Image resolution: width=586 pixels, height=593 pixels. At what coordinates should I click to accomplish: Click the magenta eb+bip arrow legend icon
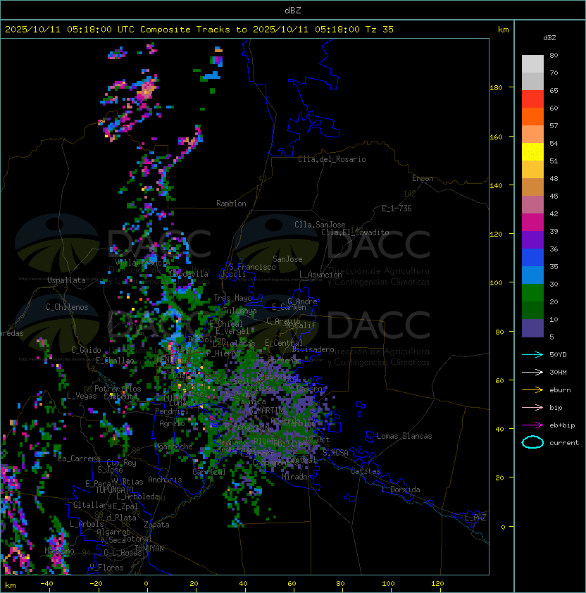point(532,425)
